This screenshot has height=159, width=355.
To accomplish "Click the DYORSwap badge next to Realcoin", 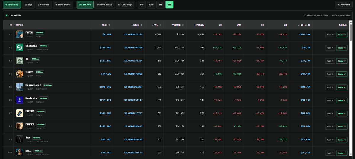I will [44, 98].
